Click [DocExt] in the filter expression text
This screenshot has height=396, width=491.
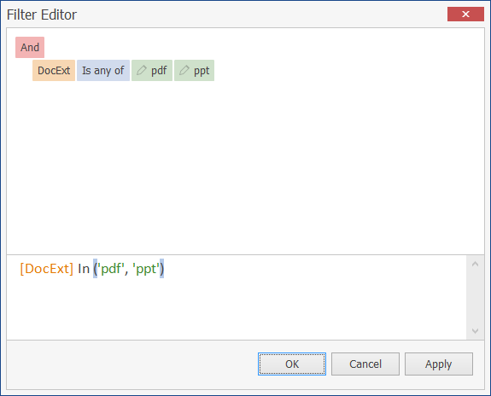tap(47, 269)
